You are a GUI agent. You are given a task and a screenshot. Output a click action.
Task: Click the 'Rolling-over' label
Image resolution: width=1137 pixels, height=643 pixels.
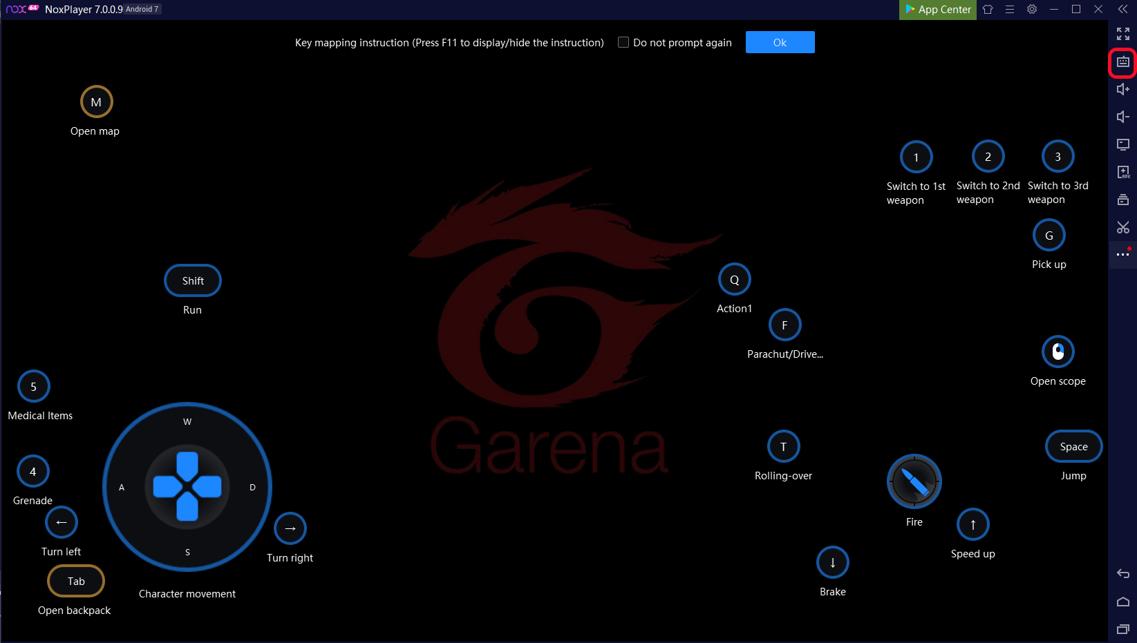pos(784,476)
